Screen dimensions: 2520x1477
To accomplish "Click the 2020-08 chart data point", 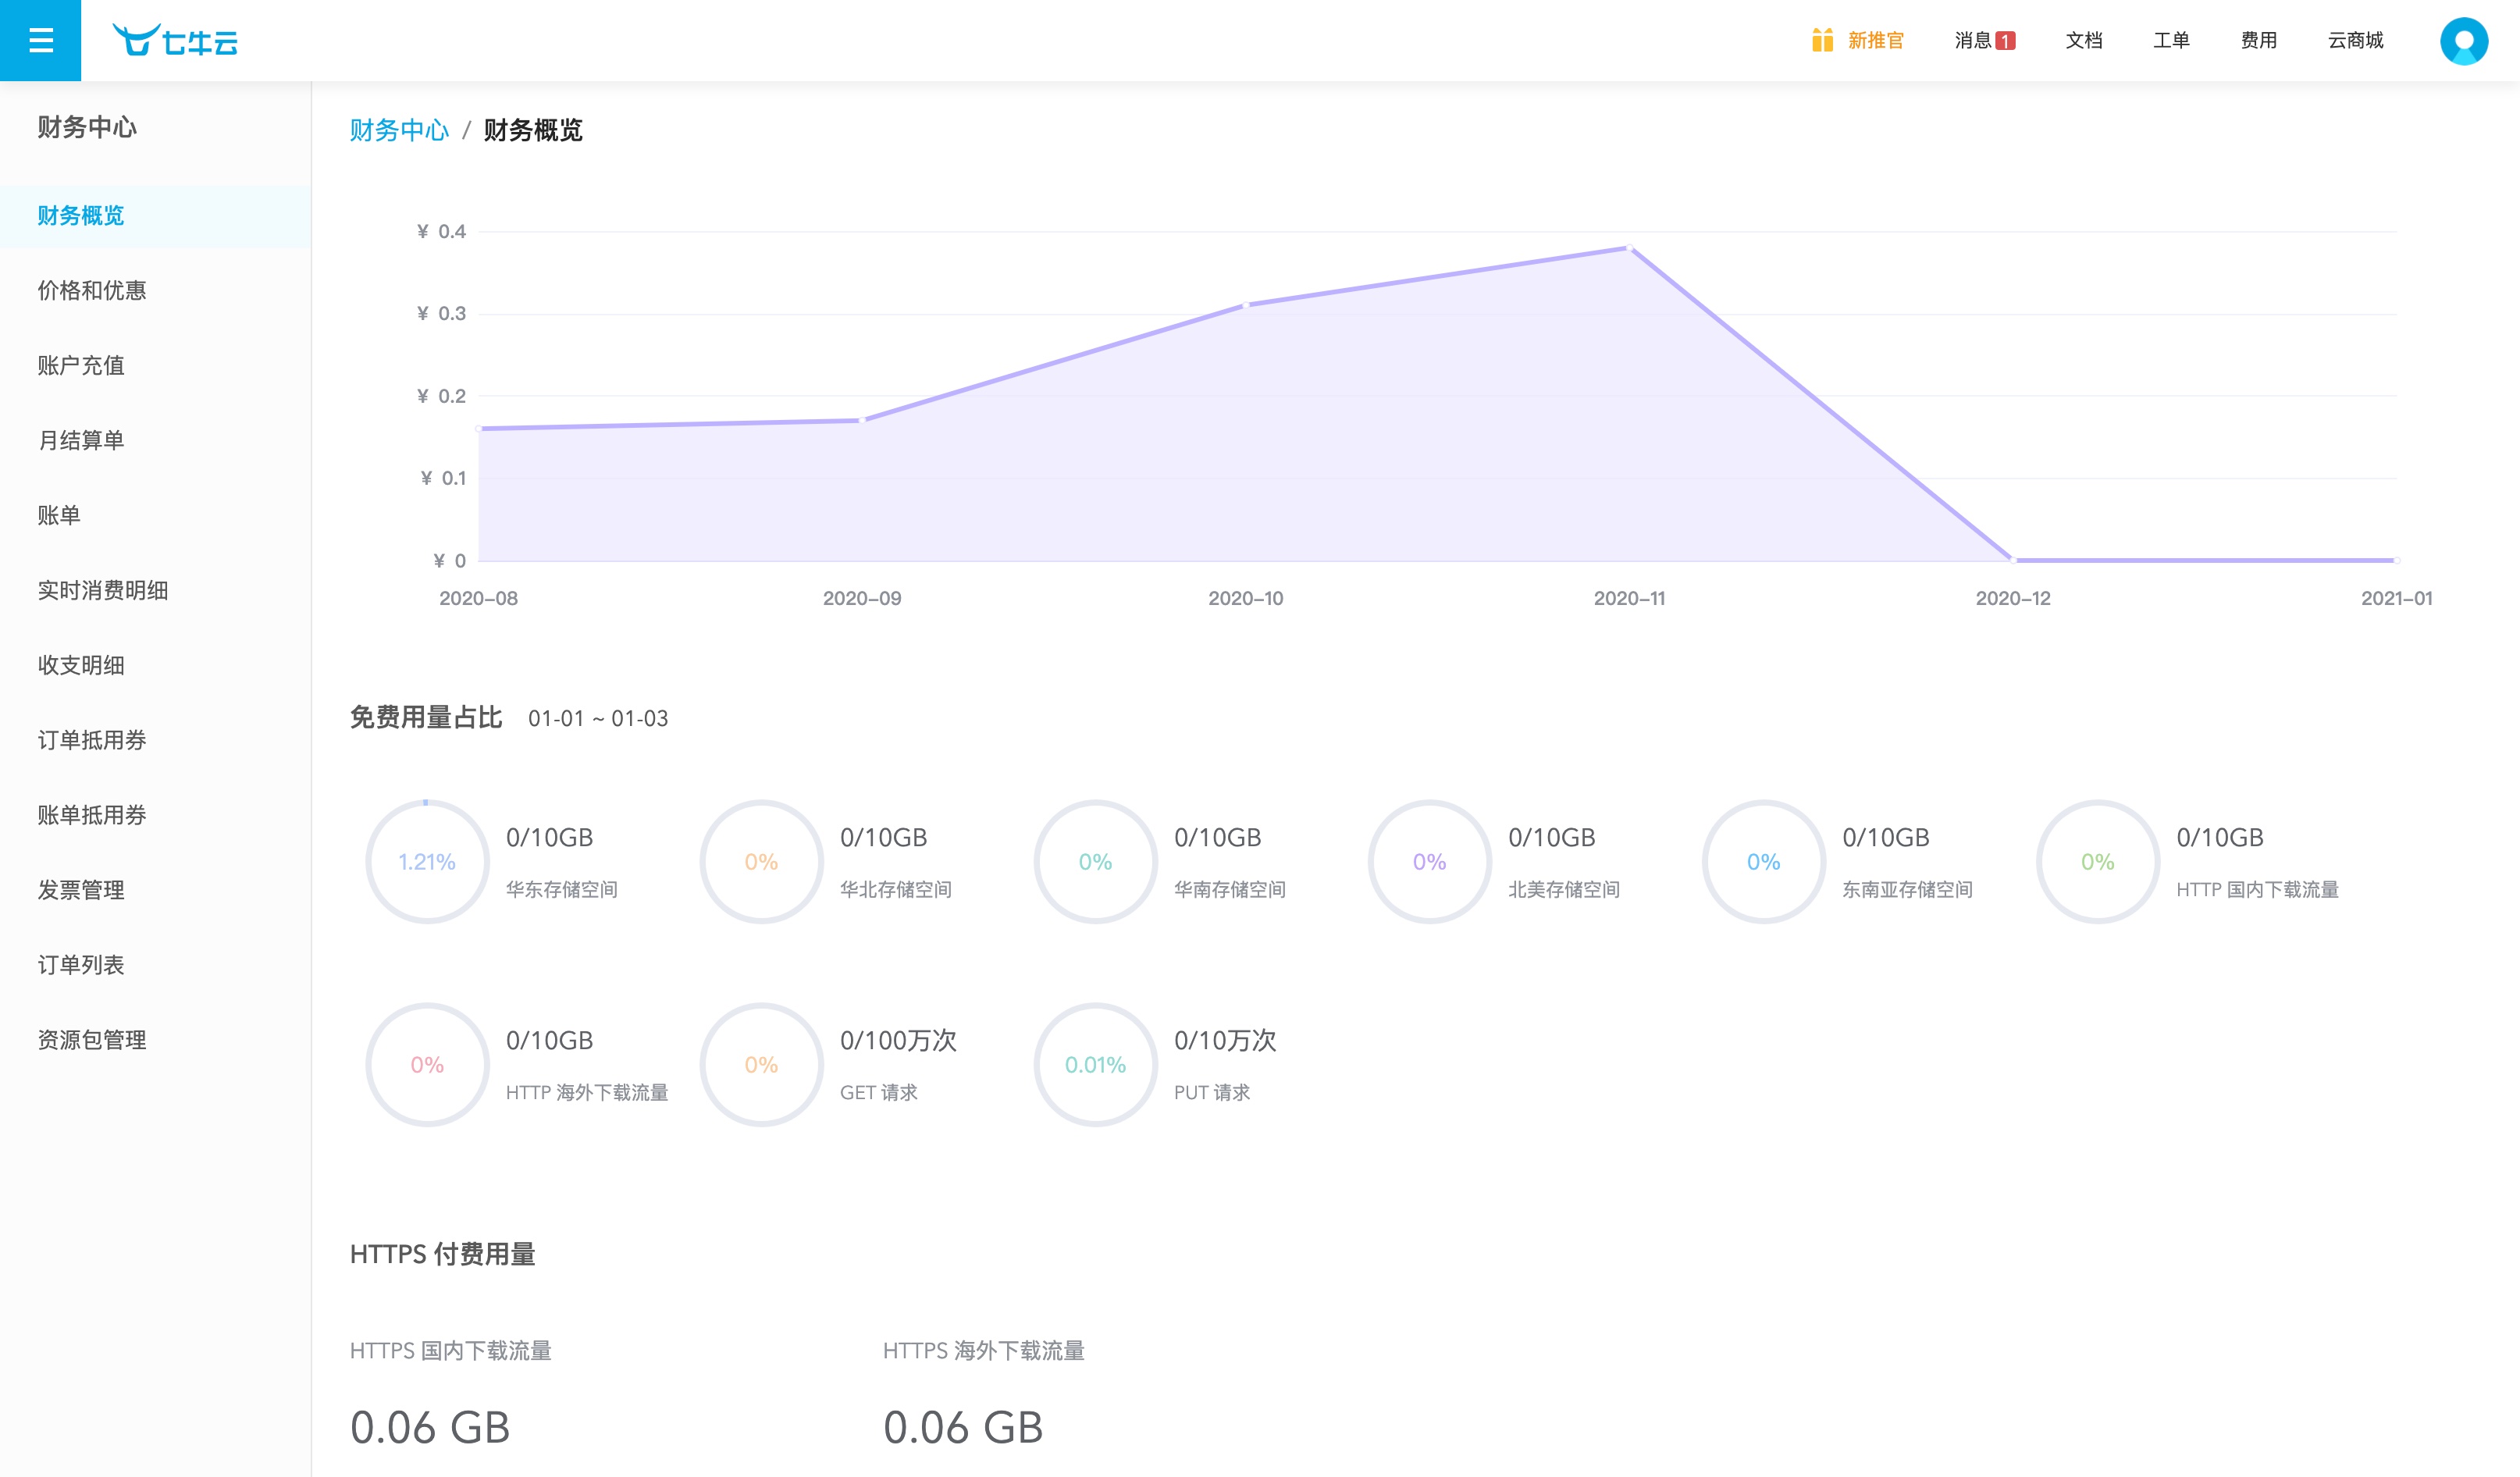I will 479,429.
